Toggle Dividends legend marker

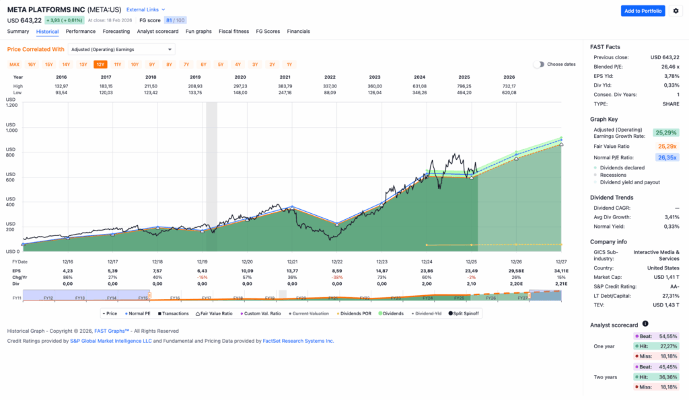click(x=381, y=313)
